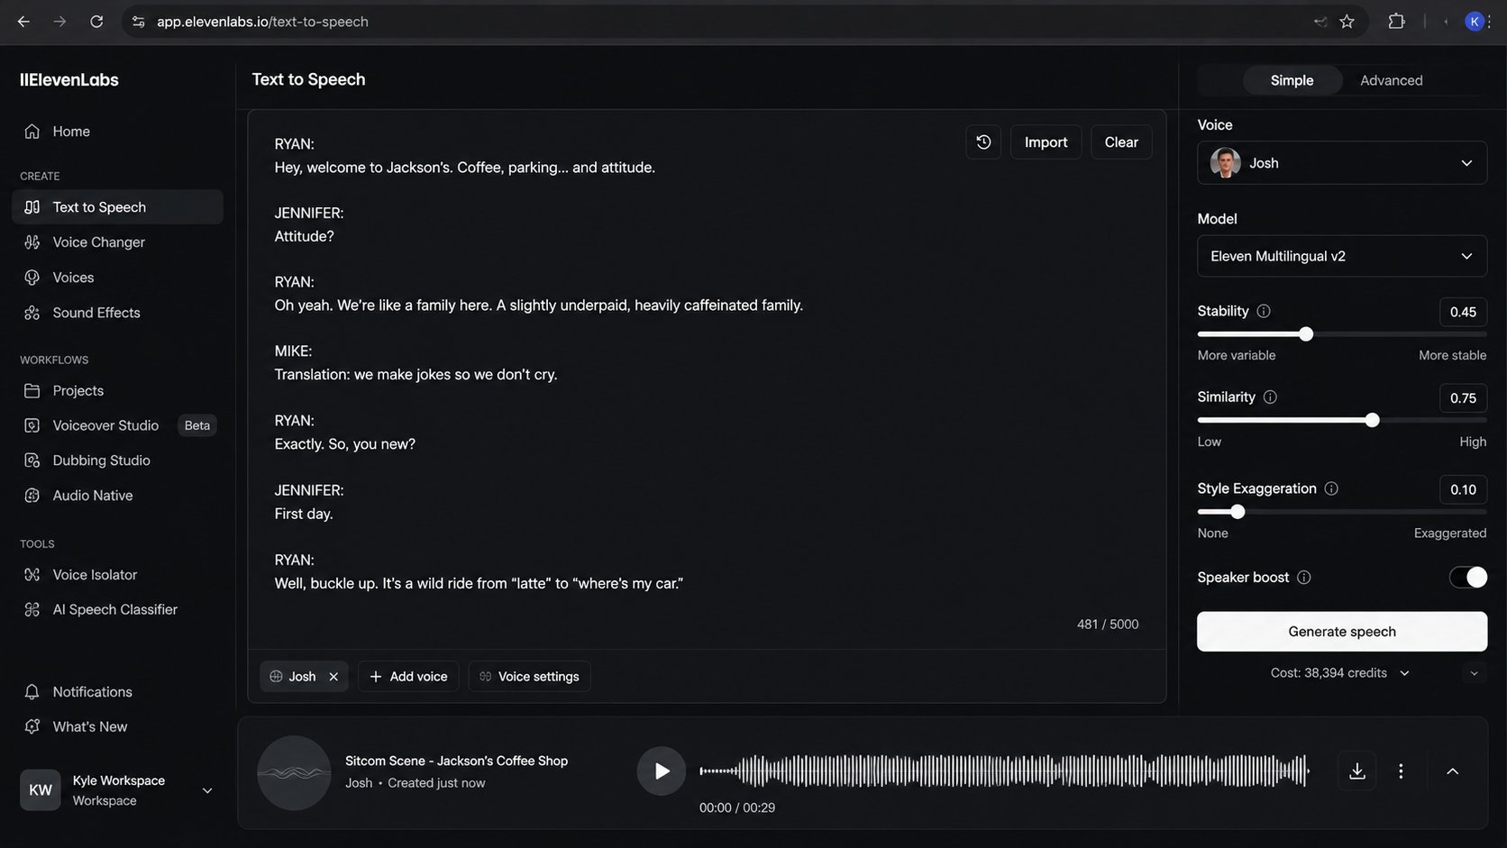The image size is (1507, 848).
Task: Click the line "Translation: we make jokes so we don't cry."
Action: tap(416, 374)
